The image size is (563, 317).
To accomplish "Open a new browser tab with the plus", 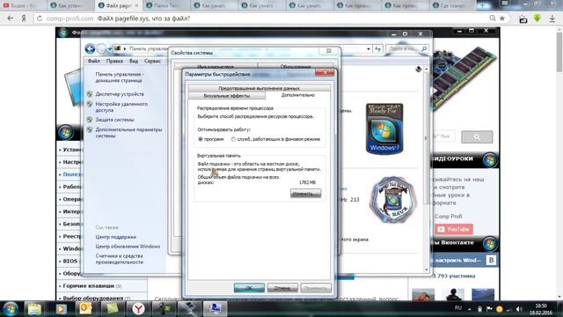I will point(482,5).
